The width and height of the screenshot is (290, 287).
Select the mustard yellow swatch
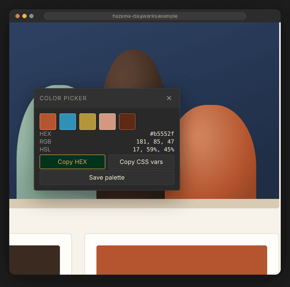tap(88, 122)
